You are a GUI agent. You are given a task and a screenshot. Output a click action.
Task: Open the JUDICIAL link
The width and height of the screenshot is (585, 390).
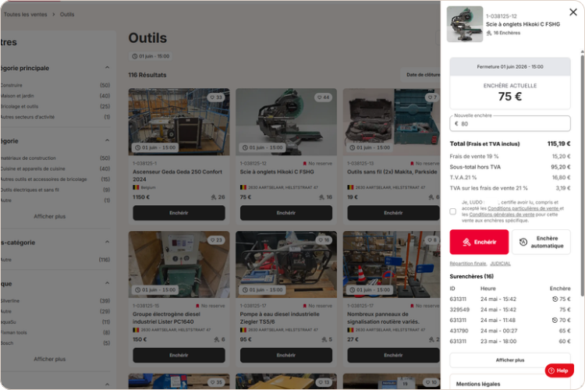coord(500,264)
